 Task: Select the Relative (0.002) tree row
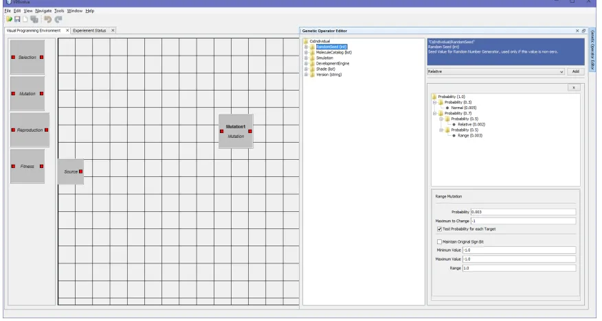pos(471,125)
